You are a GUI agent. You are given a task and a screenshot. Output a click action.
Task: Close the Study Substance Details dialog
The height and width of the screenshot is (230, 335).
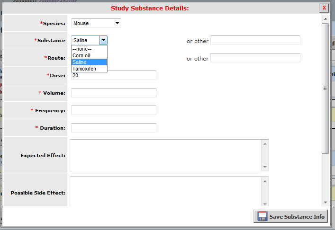(x=324, y=8)
